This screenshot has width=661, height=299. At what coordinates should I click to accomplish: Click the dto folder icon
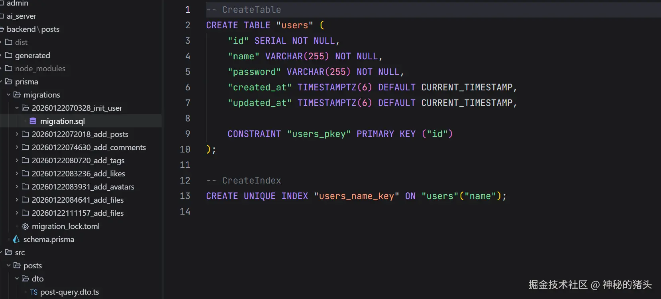tap(25, 279)
